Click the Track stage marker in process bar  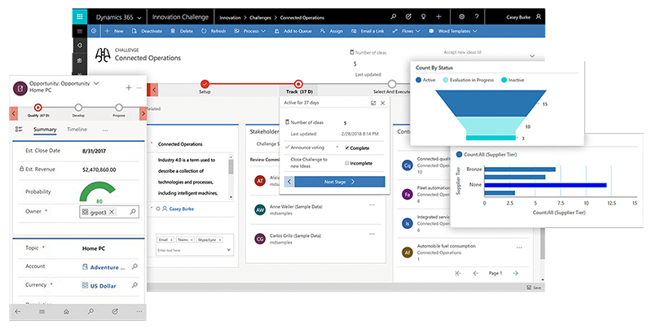tap(298, 84)
